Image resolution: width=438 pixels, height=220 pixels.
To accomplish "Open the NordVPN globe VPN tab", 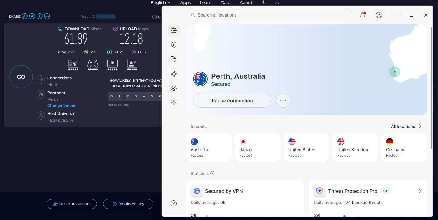I will click(173, 30).
